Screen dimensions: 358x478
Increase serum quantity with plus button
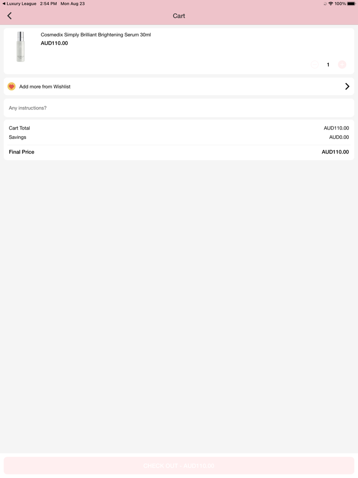pyautogui.click(x=342, y=64)
